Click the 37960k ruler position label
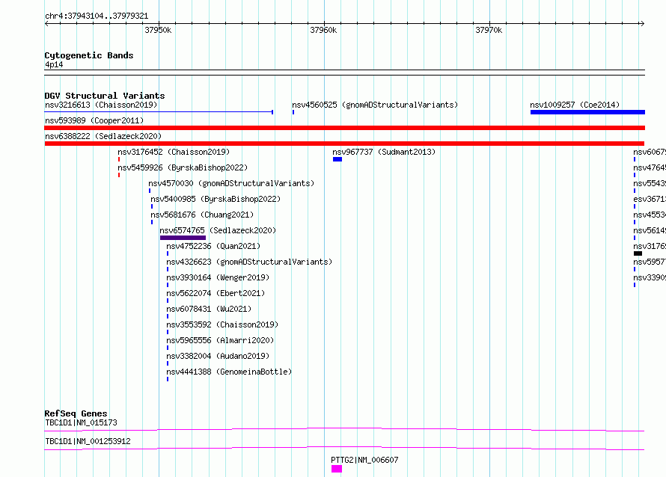 tap(323, 30)
